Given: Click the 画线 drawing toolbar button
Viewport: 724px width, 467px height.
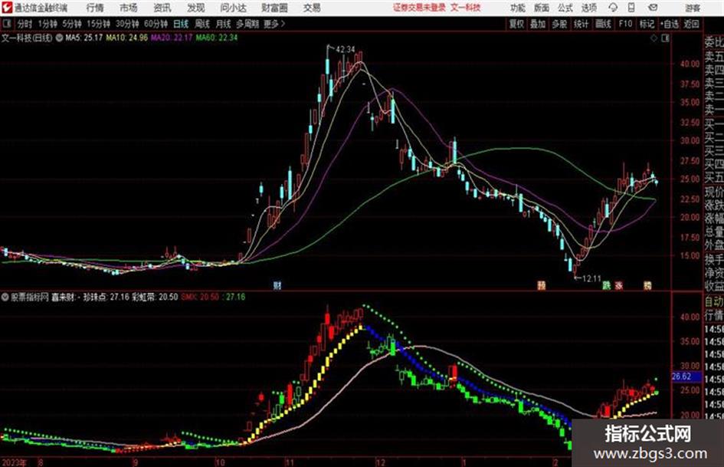Looking at the screenshot, I should (x=603, y=24).
